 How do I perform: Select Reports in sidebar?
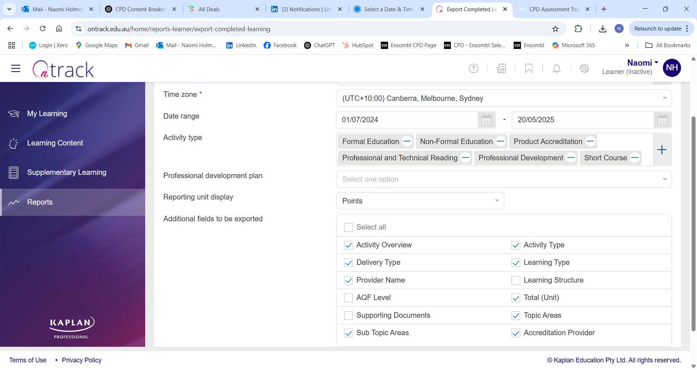click(73, 202)
